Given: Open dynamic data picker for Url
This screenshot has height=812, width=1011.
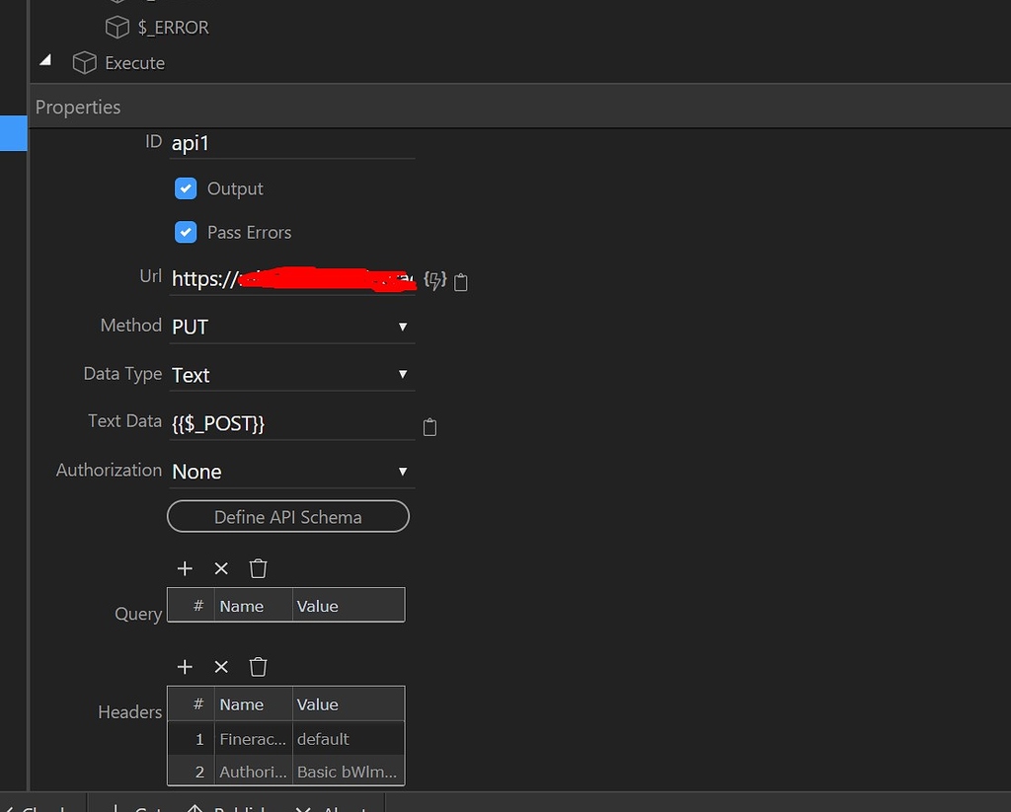Looking at the screenshot, I should pos(434,280).
